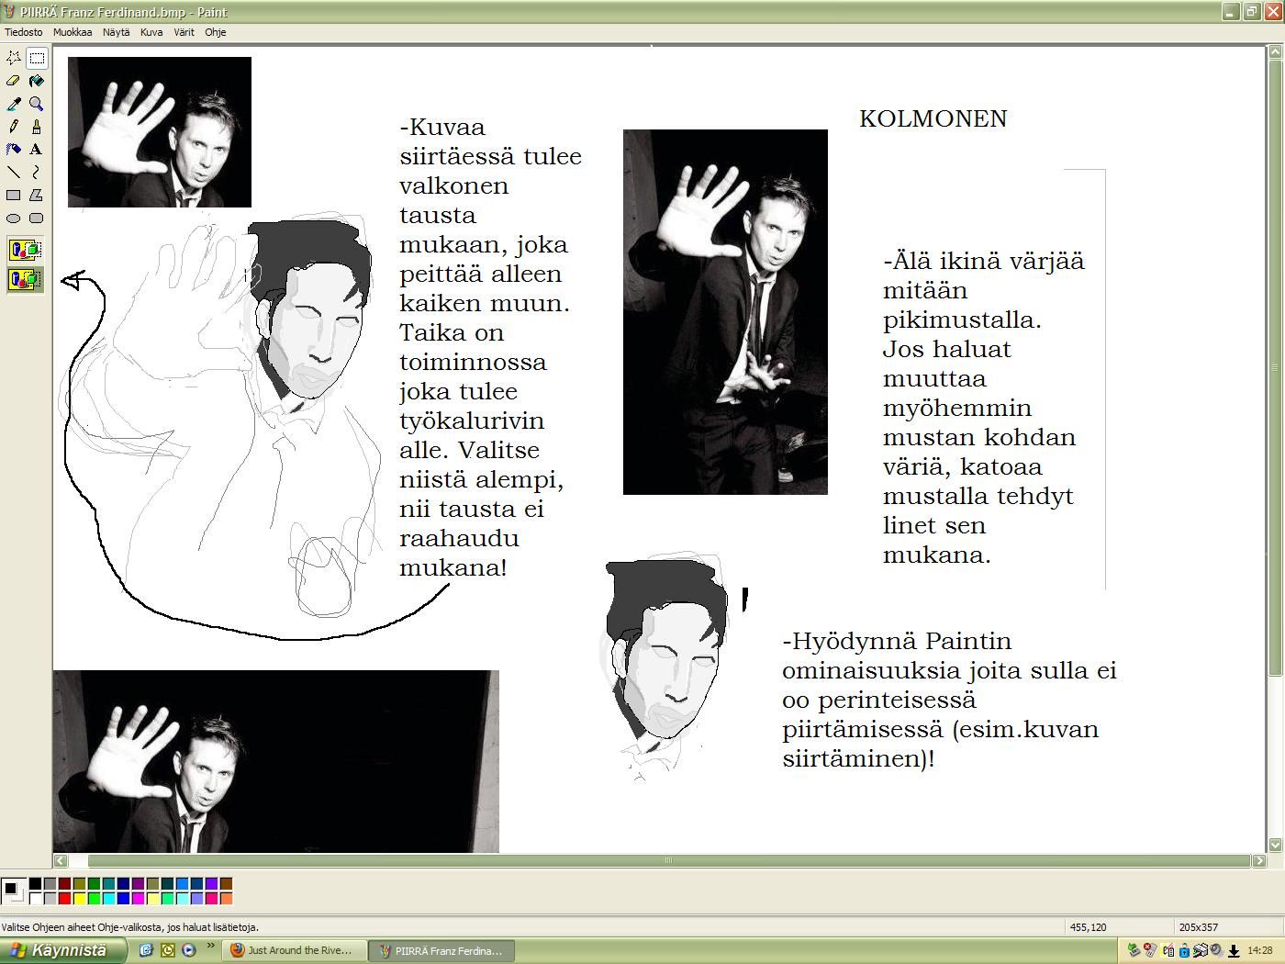Open the Näytä menu

click(x=117, y=32)
